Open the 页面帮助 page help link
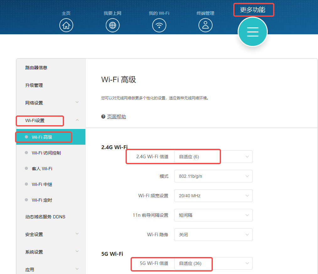The image size is (318, 274). click(x=116, y=117)
